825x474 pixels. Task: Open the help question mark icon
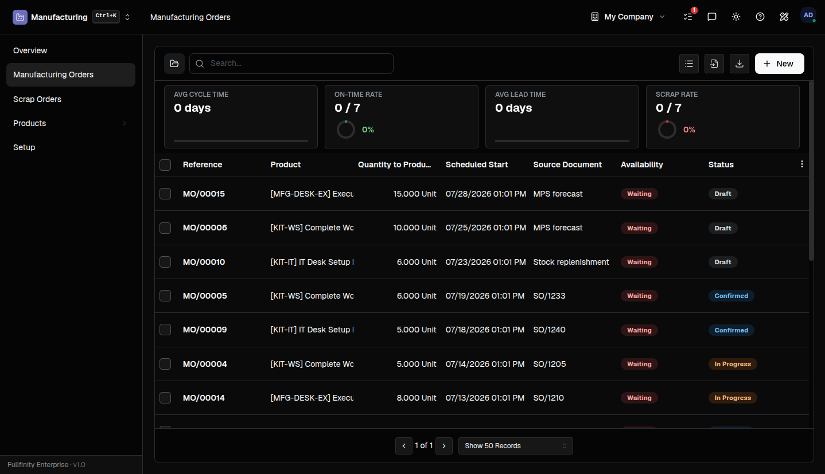(x=760, y=17)
